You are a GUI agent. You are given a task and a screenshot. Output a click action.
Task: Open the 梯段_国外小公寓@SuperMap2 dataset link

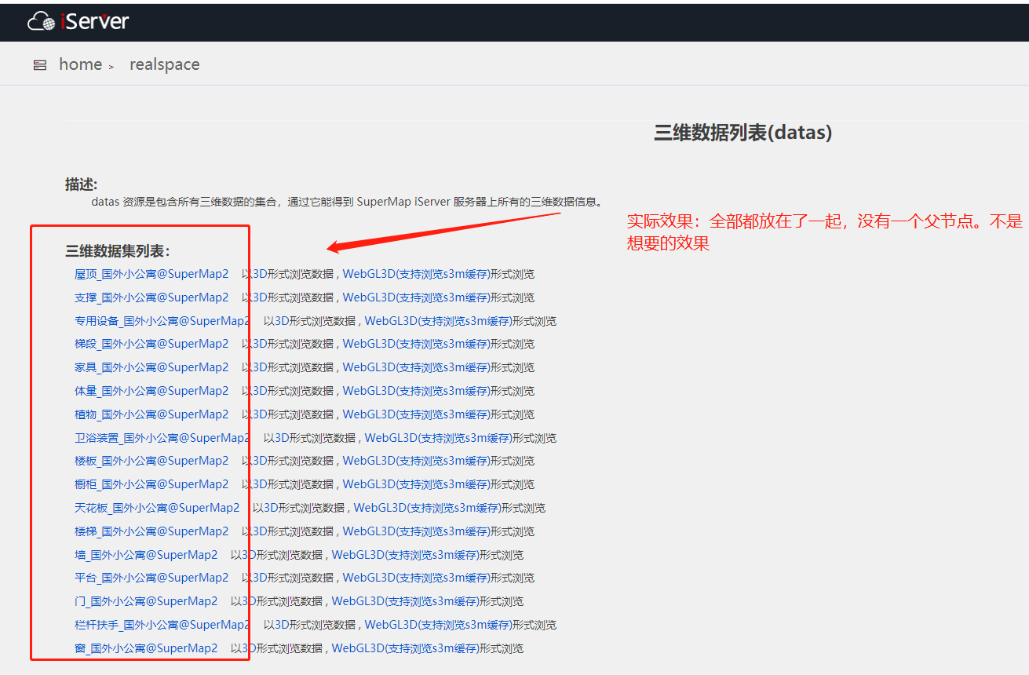(151, 344)
